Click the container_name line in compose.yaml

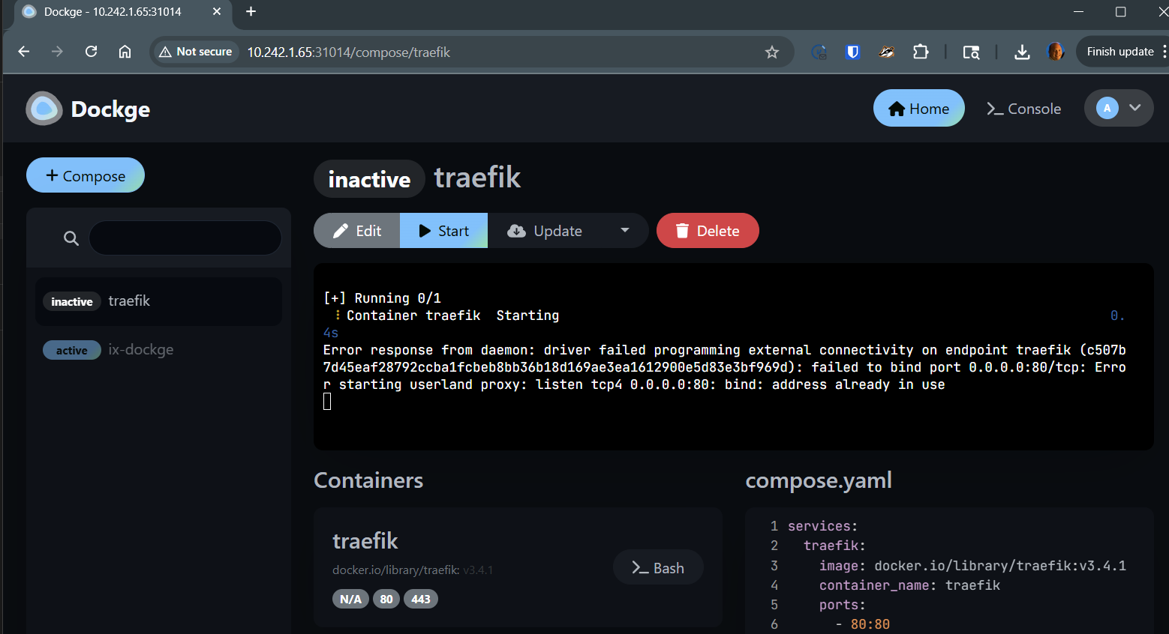pyautogui.click(x=909, y=585)
